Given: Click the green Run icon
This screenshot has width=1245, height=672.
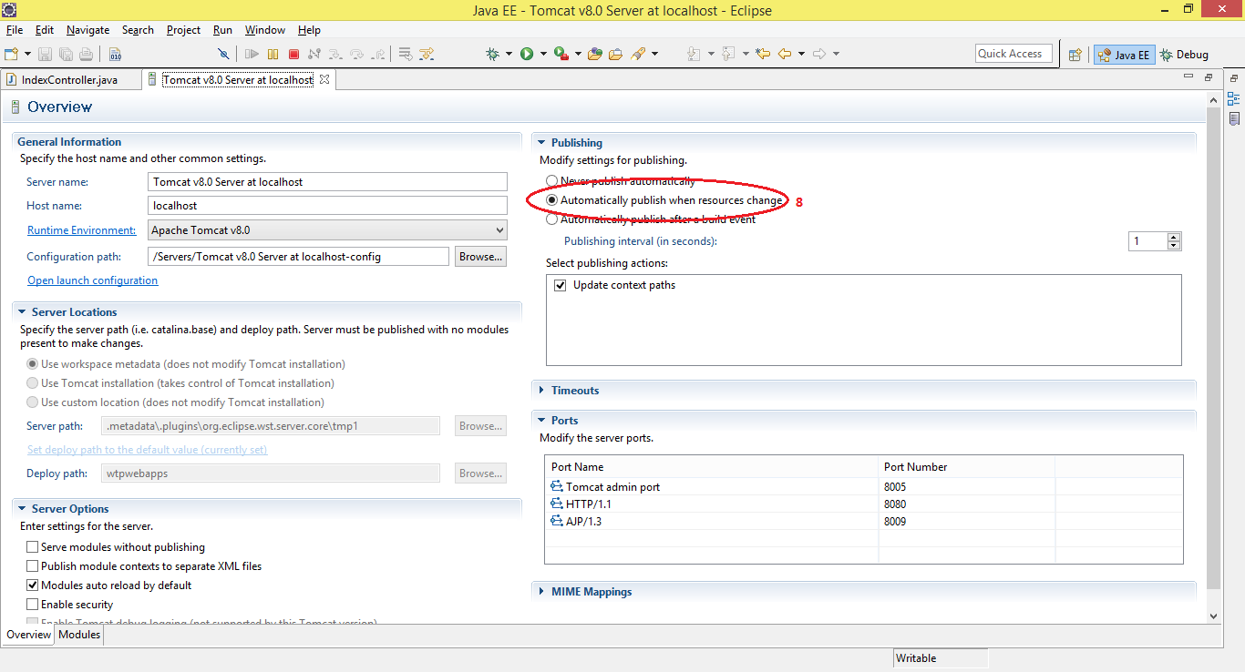Looking at the screenshot, I should pyautogui.click(x=527, y=53).
